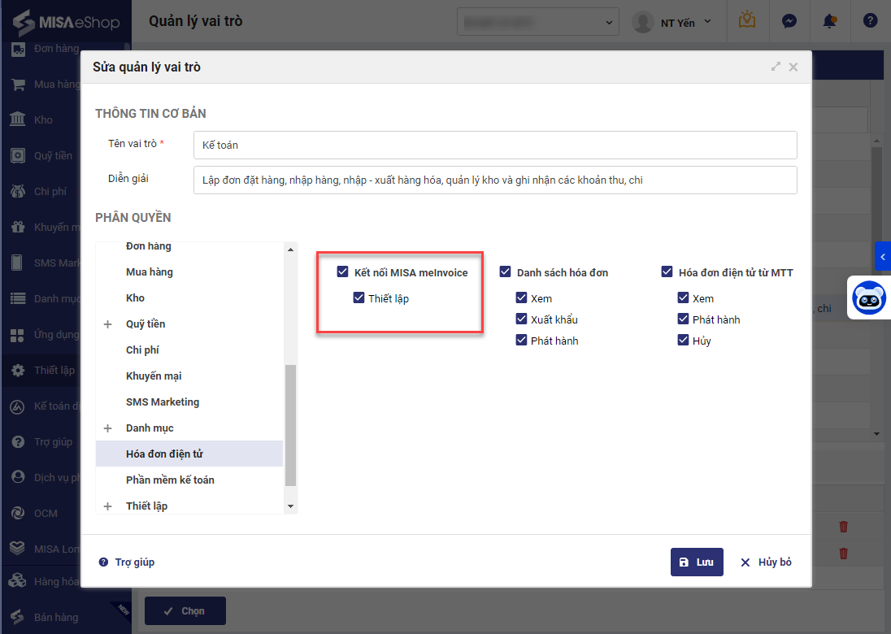Expand the Quỹ tiền tree node
Screen dimensions: 891x634
tap(108, 324)
